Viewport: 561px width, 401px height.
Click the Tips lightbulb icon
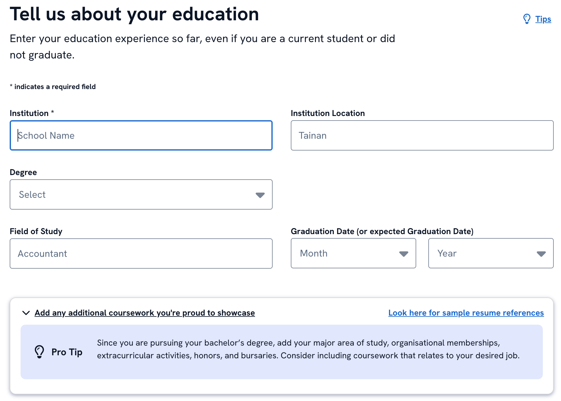point(526,19)
